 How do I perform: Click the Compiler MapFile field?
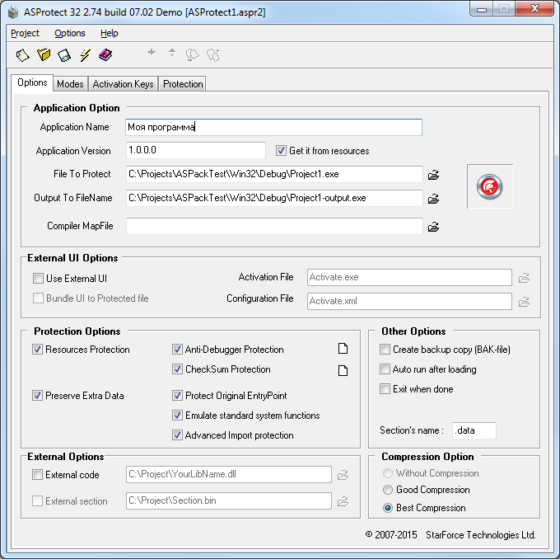[274, 227]
